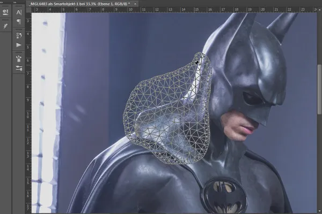Close the _MGL6483 document tab
322x214 pixels.
pos(135,4)
